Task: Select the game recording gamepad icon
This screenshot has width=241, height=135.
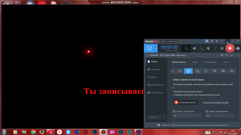Action: coord(223,71)
